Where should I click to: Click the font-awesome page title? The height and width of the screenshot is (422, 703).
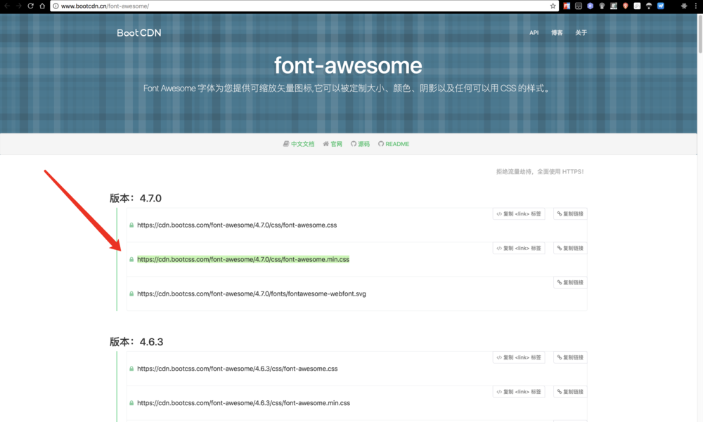[x=349, y=66]
